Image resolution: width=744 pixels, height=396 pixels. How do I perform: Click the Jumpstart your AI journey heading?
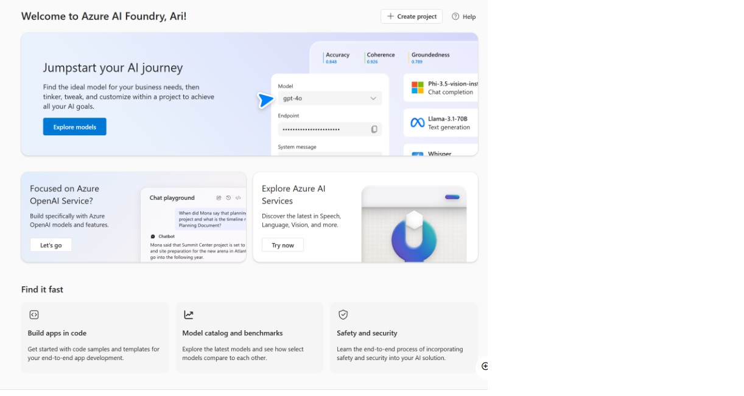coord(113,68)
